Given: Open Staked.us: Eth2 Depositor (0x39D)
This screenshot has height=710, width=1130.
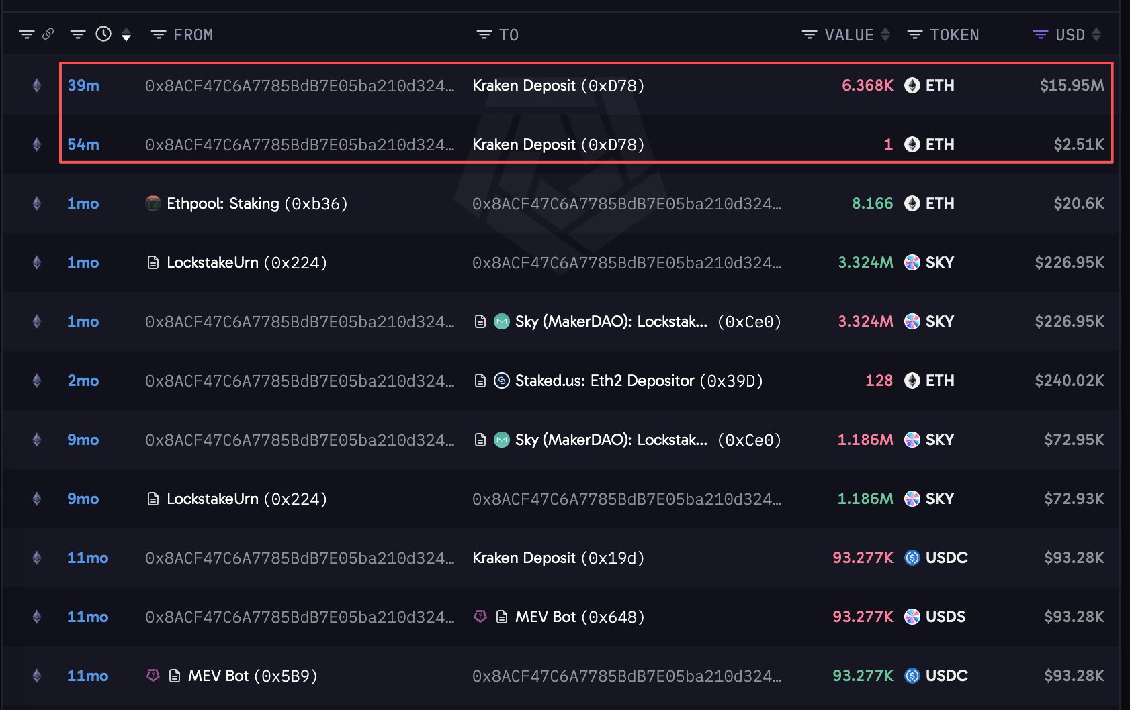Looking at the screenshot, I should point(639,381).
